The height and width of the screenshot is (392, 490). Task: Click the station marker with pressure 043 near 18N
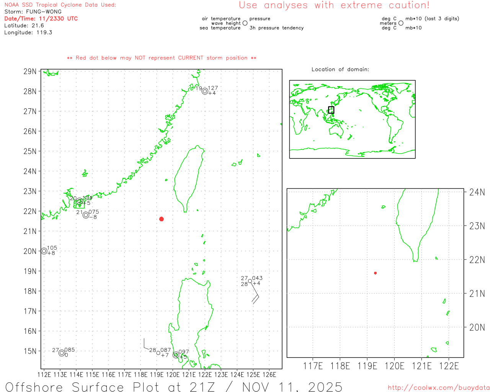[x=250, y=281]
